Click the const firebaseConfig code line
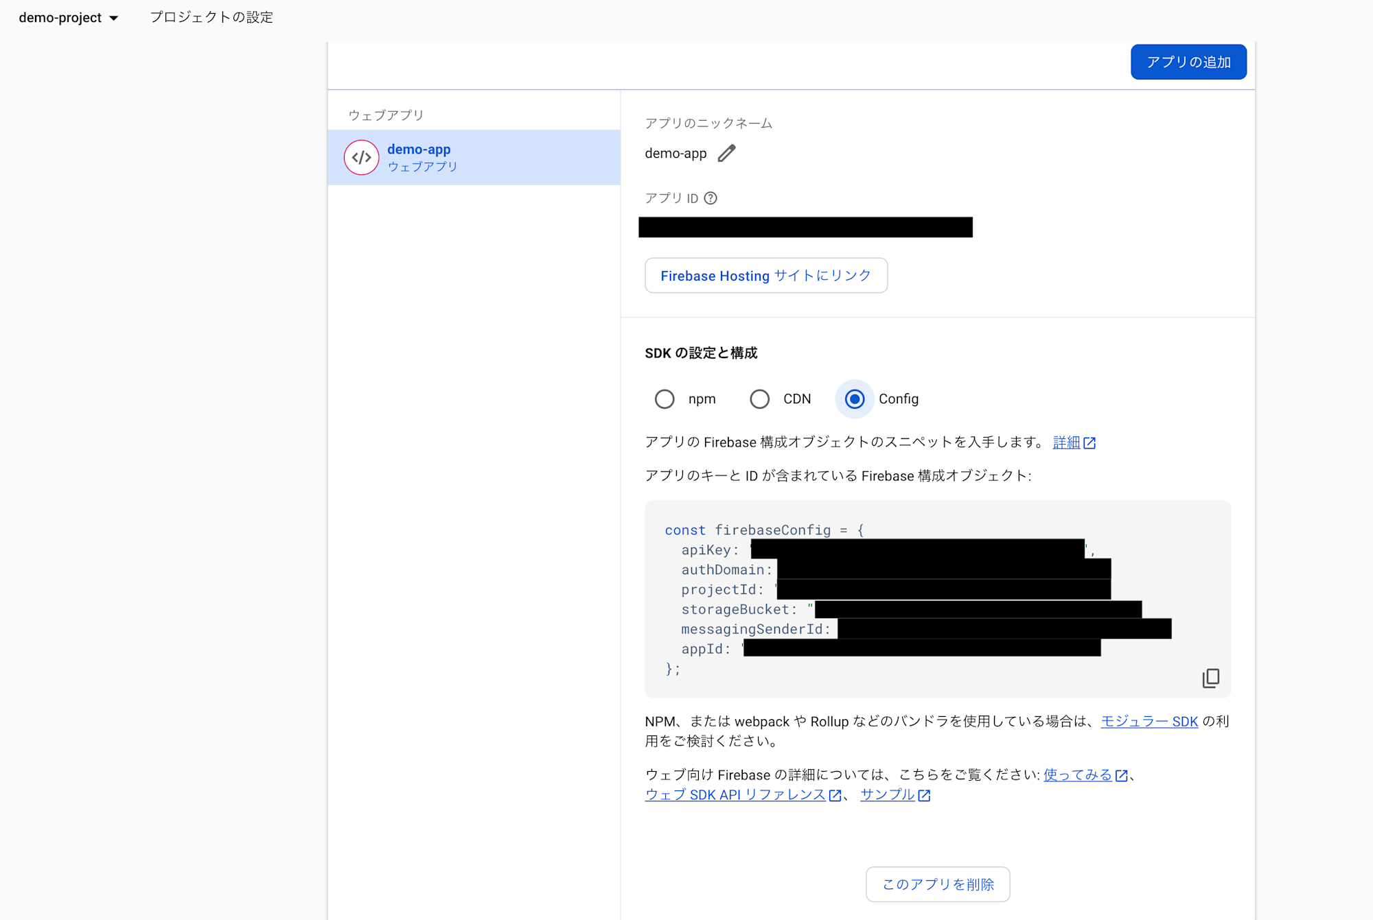The width and height of the screenshot is (1373, 920). click(x=765, y=530)
